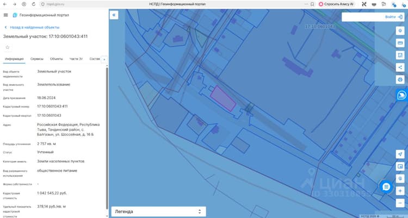Open Спросить Алису AI assistant
408x218 pixels.
click(336, 4)
